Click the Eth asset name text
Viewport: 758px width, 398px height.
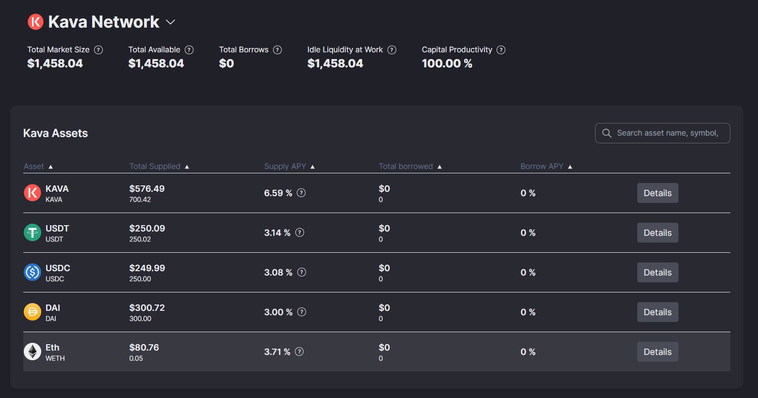point(52,347)
